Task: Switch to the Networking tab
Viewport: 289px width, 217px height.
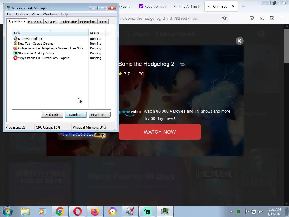Action: (88, 22)
